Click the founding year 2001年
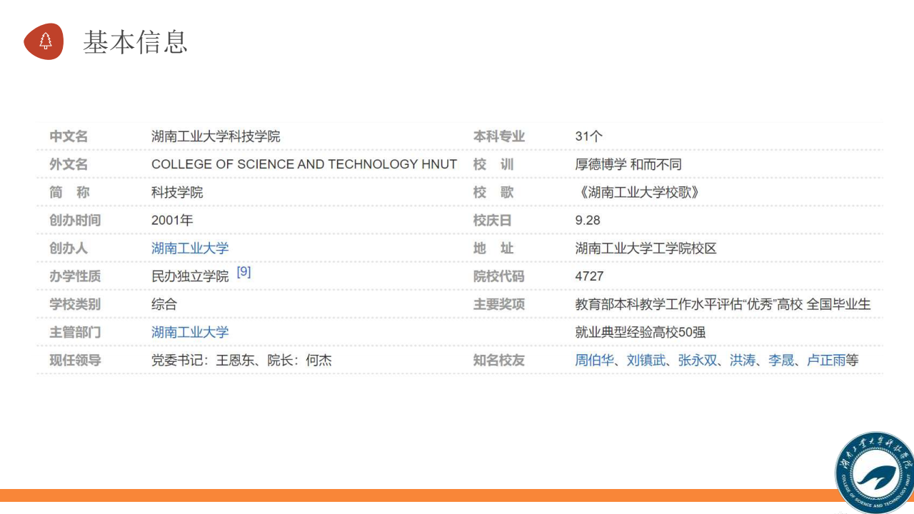This screenshot has width=914, height=514. 172,221
